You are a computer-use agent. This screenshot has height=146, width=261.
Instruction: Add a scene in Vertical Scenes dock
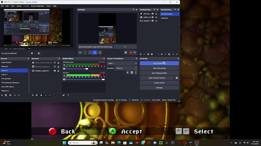(162, 54)
